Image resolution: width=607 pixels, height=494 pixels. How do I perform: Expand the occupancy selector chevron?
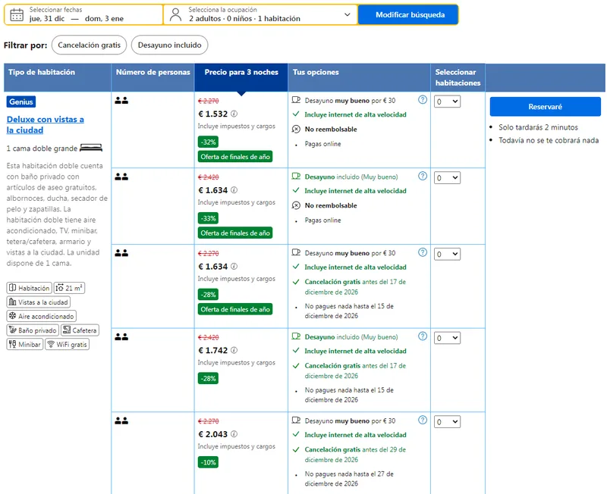(348, 14)
